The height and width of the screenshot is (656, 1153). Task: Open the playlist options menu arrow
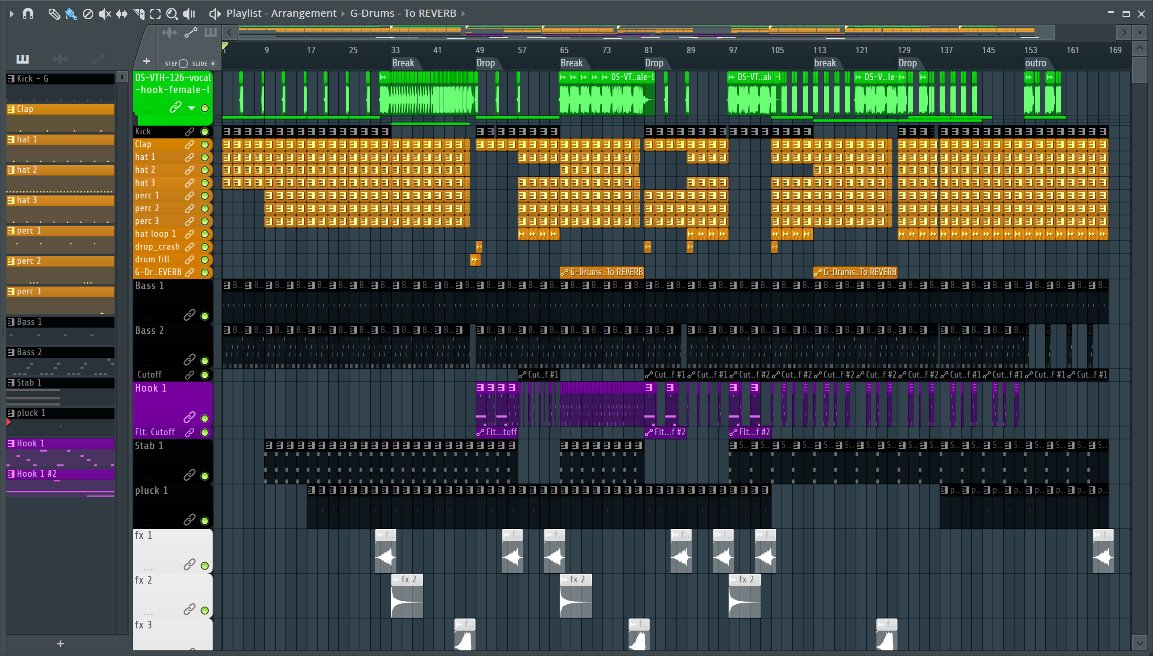click(11, 14)
